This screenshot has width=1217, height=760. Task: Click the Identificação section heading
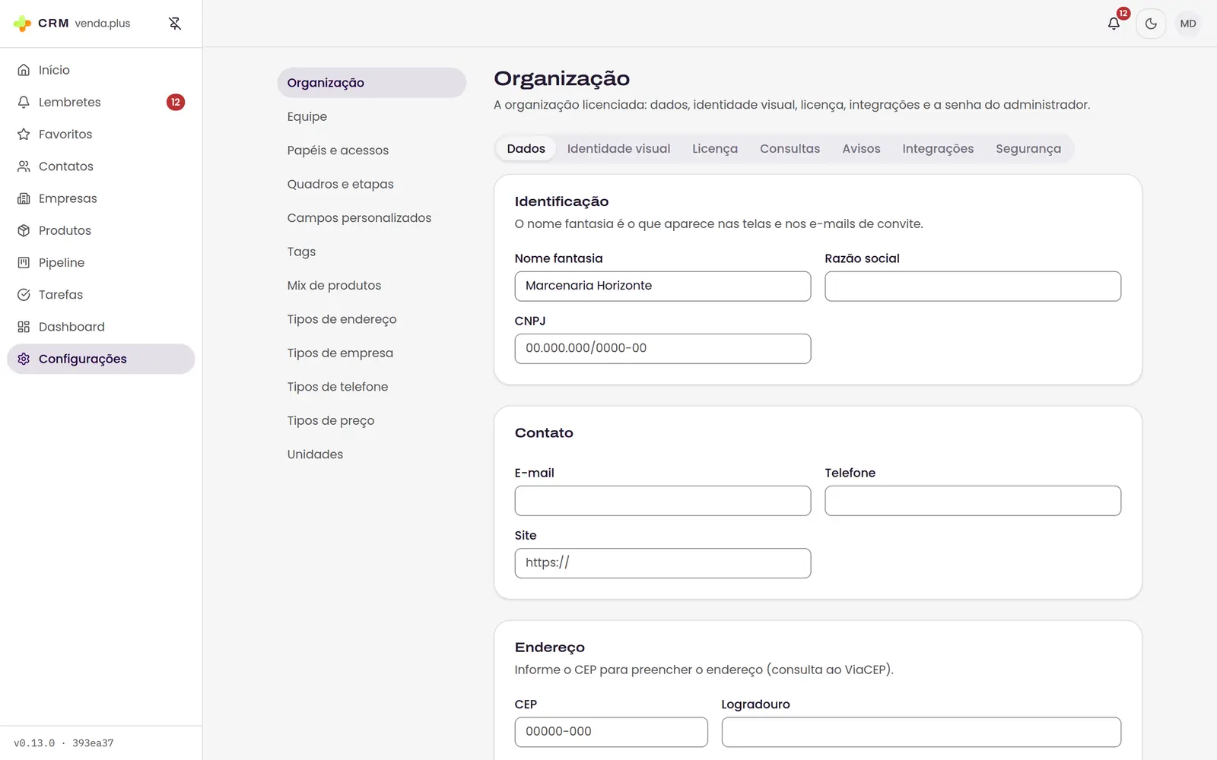point(561,201)
